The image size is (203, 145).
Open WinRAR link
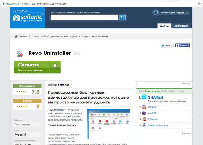coord(152,113)
